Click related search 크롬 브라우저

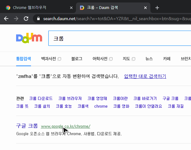[x=70, y=98]
